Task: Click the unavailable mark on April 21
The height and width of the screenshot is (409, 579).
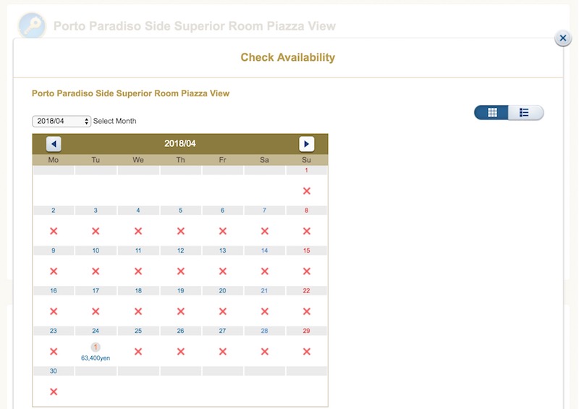Action: tap(265, 312)
